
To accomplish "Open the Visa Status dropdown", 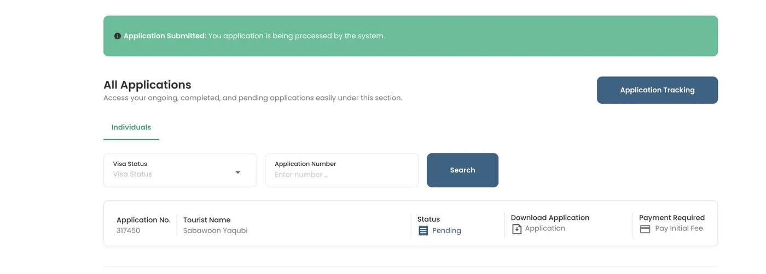I will [x=180, y=170].
